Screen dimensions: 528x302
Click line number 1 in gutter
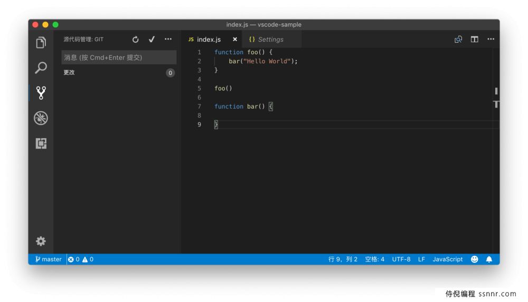[200, 52]
